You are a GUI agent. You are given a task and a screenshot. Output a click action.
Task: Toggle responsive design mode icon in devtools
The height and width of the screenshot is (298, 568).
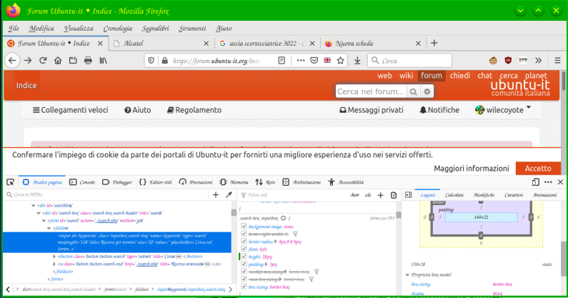(x=535, y=182)
